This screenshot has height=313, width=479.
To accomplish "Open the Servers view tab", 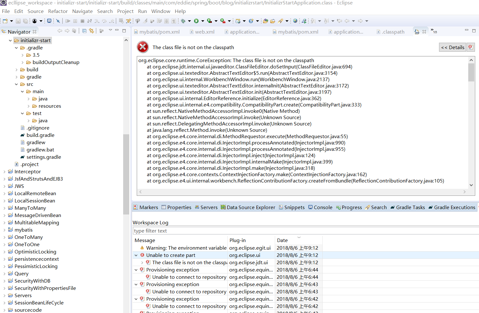I will (206, 207).
